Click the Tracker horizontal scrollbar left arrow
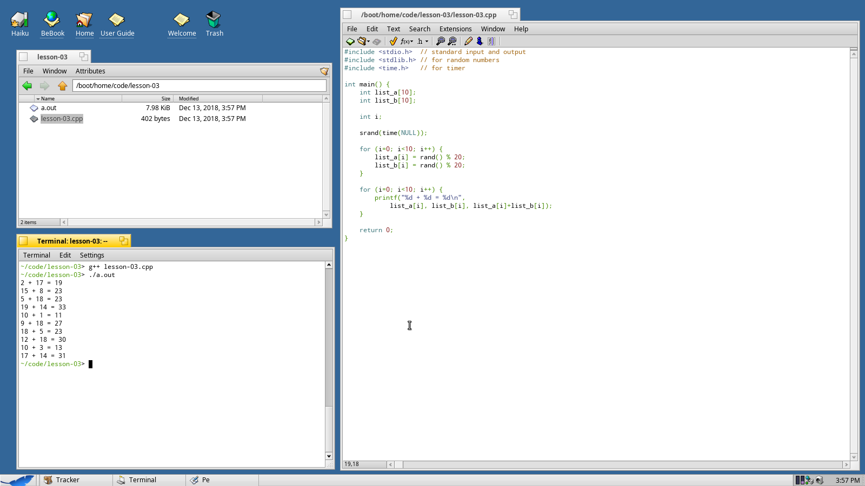The width and height of the screenshot is (865, 486). (64, 222)
